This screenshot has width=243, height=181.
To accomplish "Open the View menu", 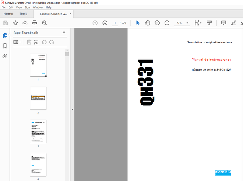I will pos(19,7).
